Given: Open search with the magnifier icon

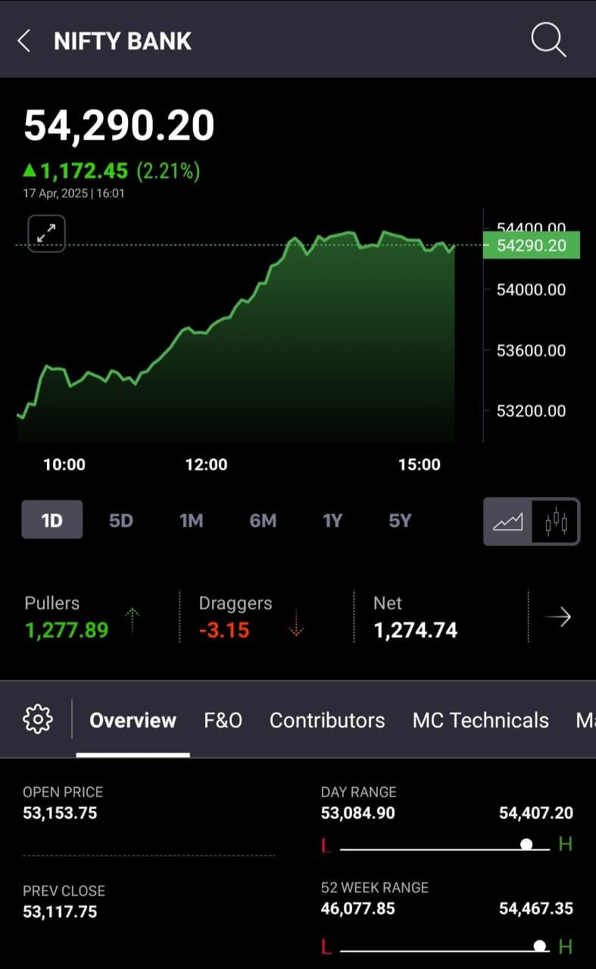Looking at the screenshot, I should click(548, 39).
